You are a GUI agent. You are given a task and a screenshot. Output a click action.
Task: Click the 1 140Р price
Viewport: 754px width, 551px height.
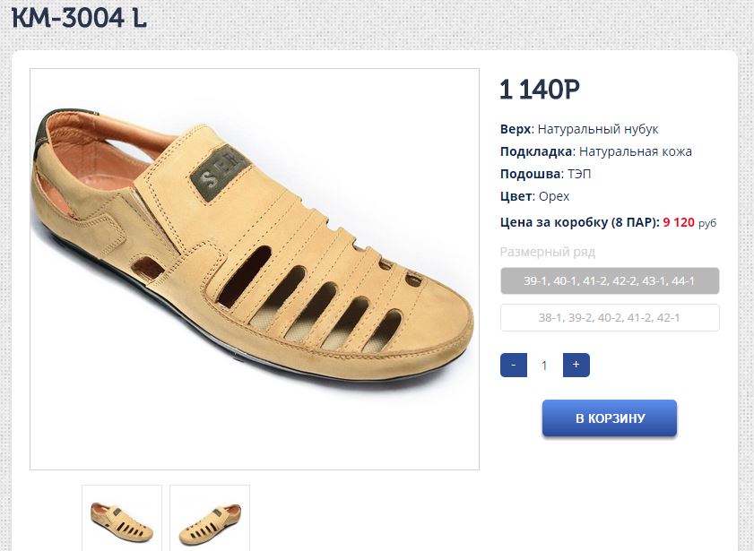(x=540, y=90)
